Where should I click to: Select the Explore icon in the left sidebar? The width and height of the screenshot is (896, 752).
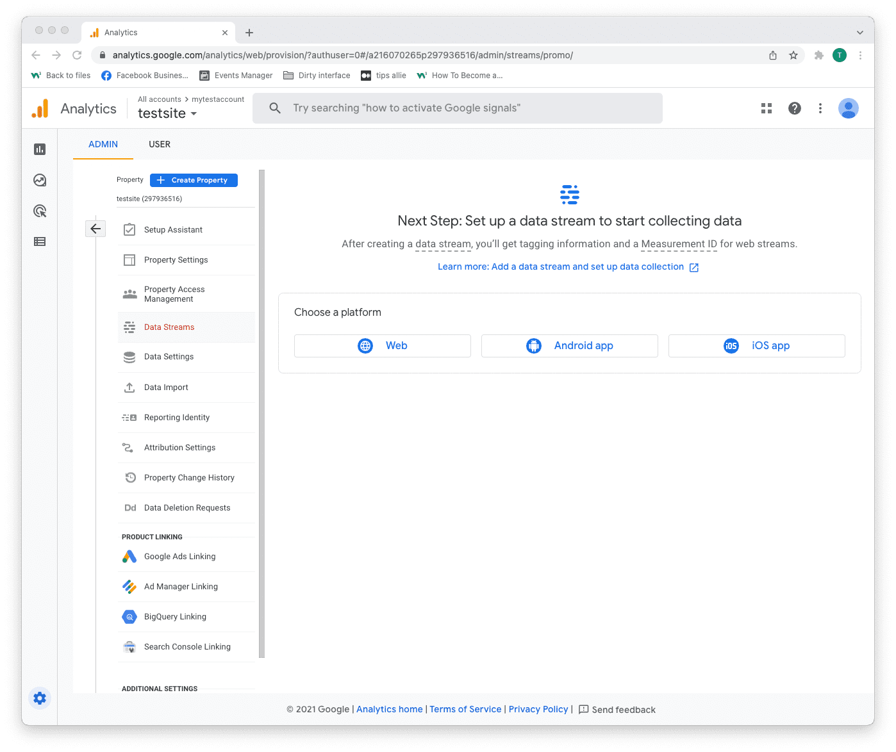click(40, 180)
